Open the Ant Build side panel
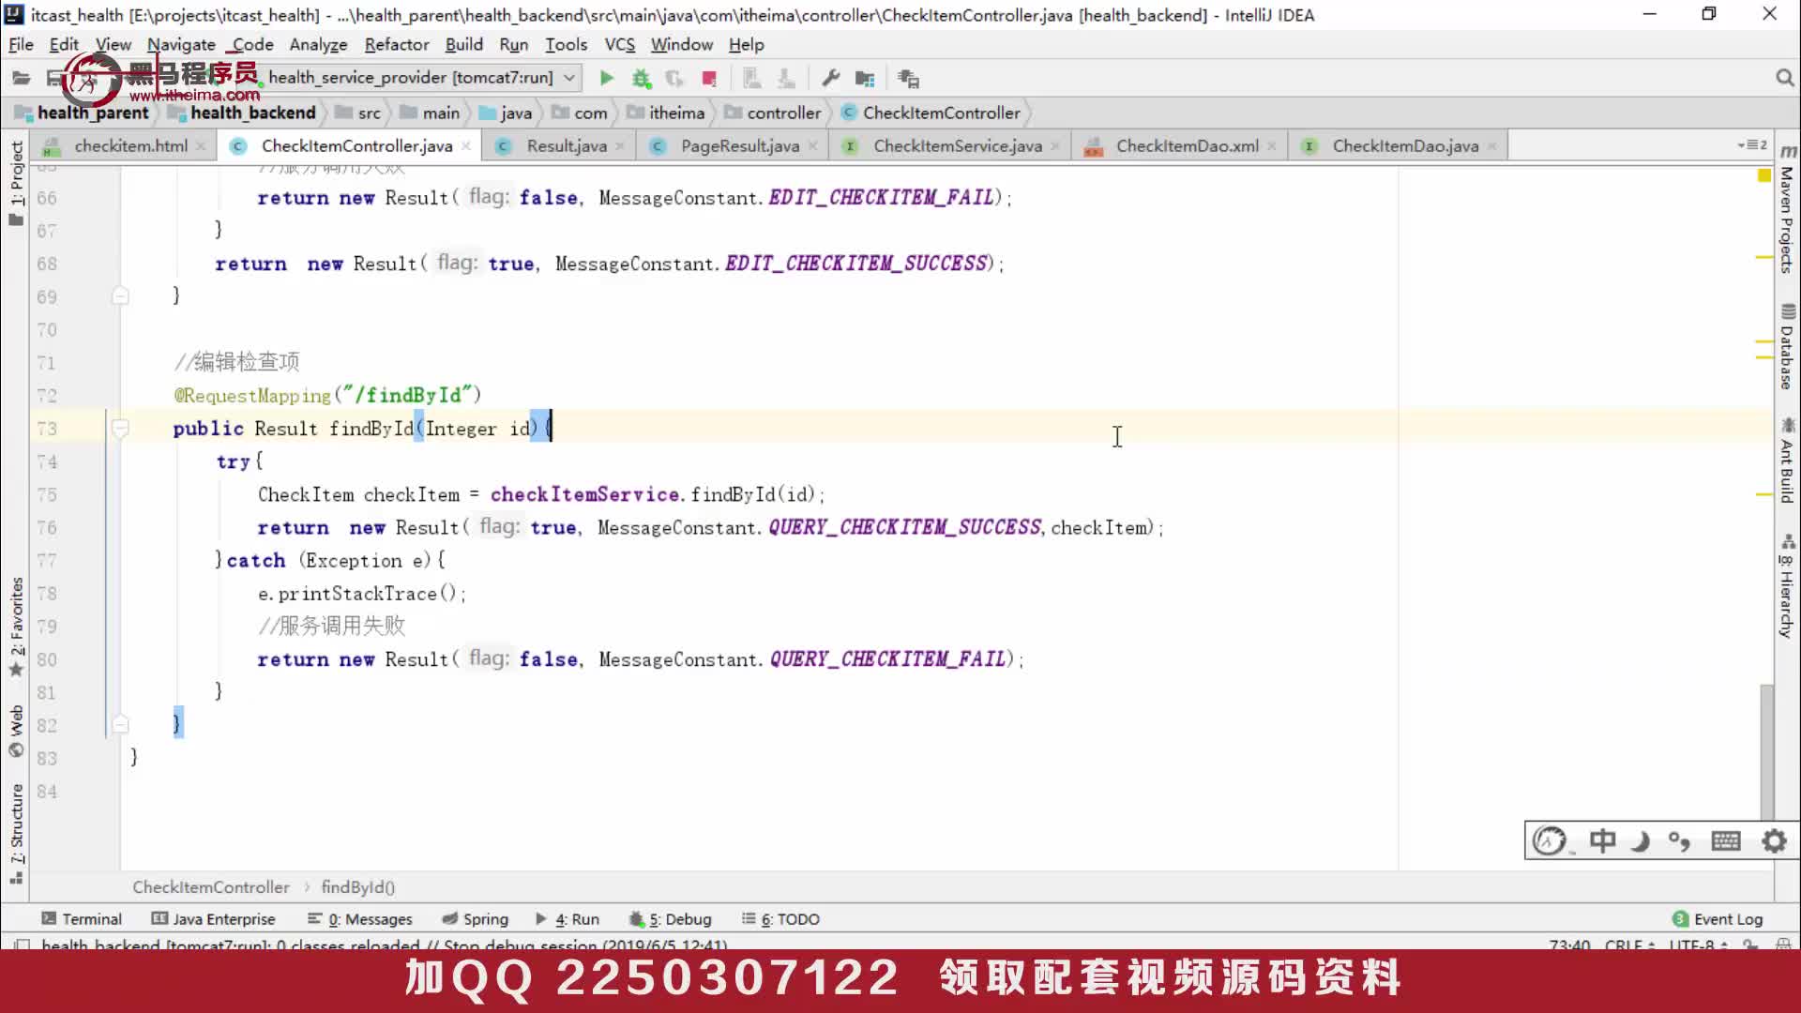 point(1788,461)
